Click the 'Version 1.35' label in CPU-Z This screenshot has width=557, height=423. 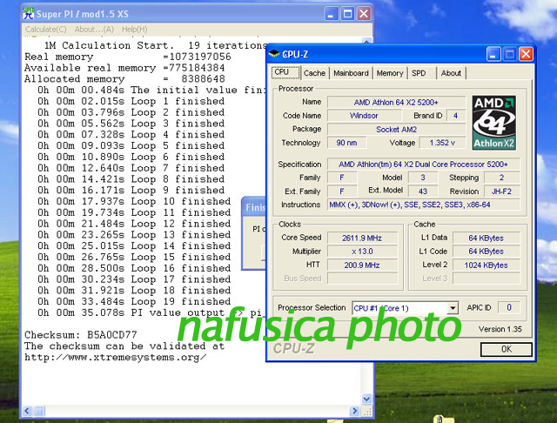(500, 329)
